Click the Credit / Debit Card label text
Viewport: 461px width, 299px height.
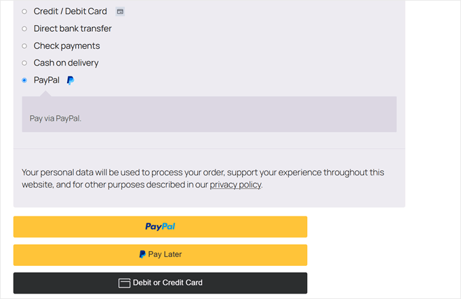pos(70,11)
